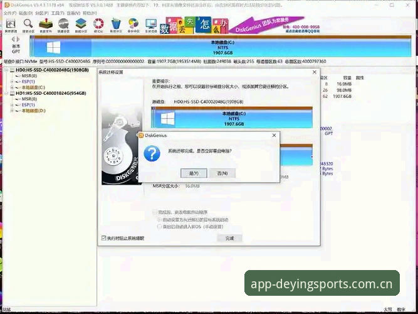Image resolution: width=418 pixels, height=314 pixels.
Task: Click the 属性 column header
Action: pos(360,78)
